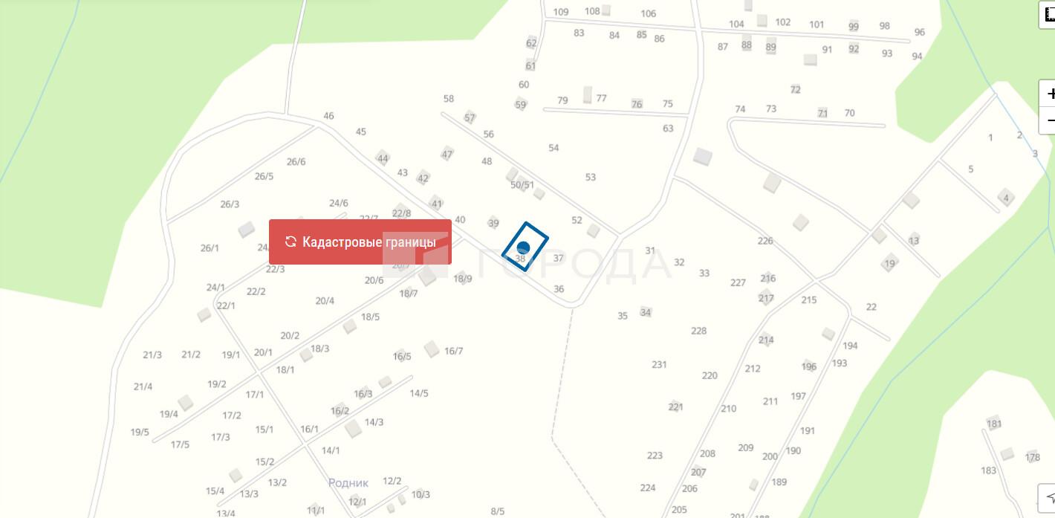The width and height of the screenshot is (1055, 518).
Task: Click plot number 226 on the map
Action: (765, 241)
